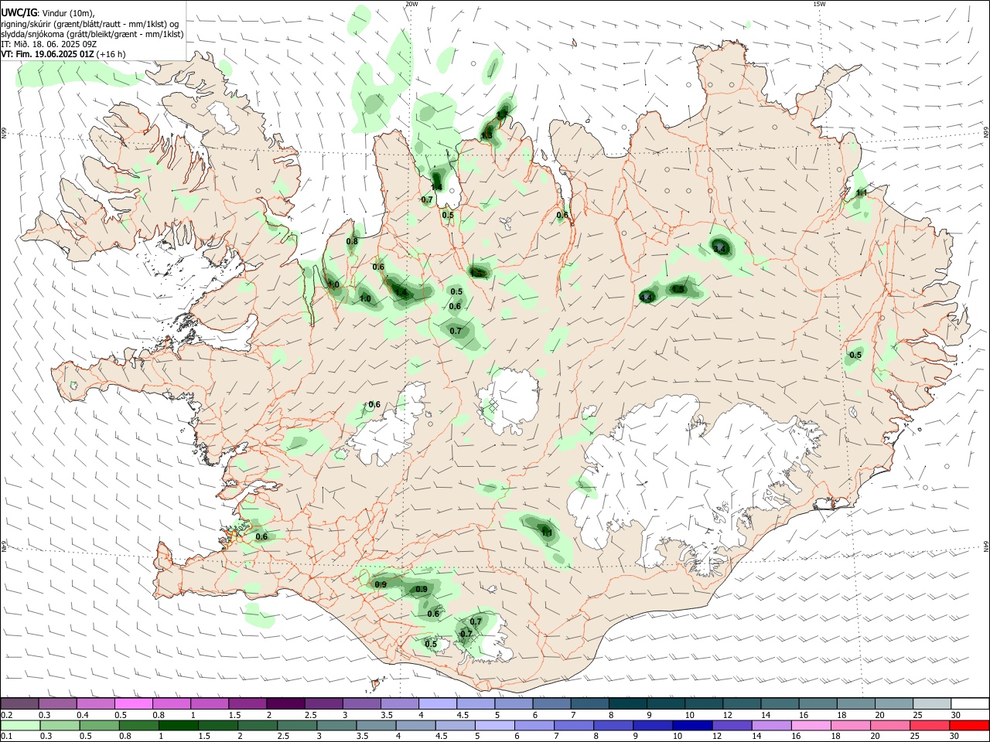Click the "rigning/skúrir (grænt/blátt/rautt - mm/1klst) og" line

click(x=90, y=24)
